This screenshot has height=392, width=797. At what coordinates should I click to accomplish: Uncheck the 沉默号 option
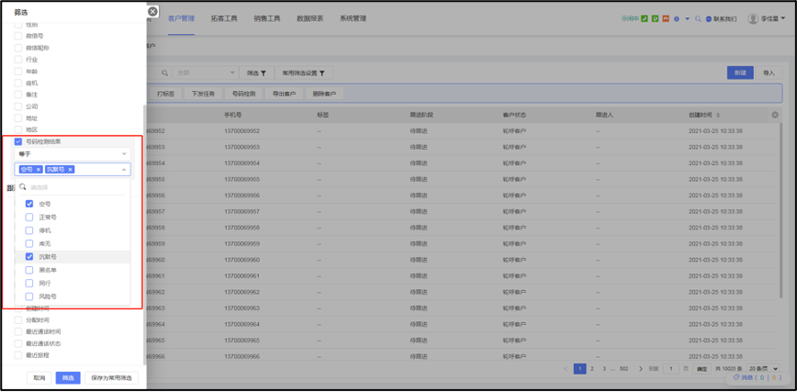coord(29,257)
